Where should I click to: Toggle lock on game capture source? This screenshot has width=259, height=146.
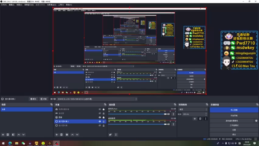[104, 113]
